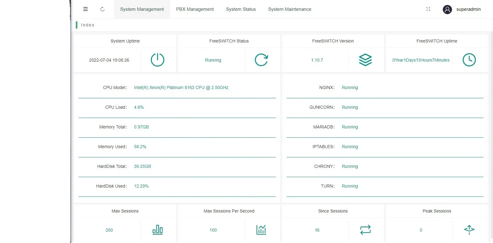Viewport: 493px width, 243px height.
Task: Select the Intel Xeon Platinum CPU model text
Action: [181, 87]
